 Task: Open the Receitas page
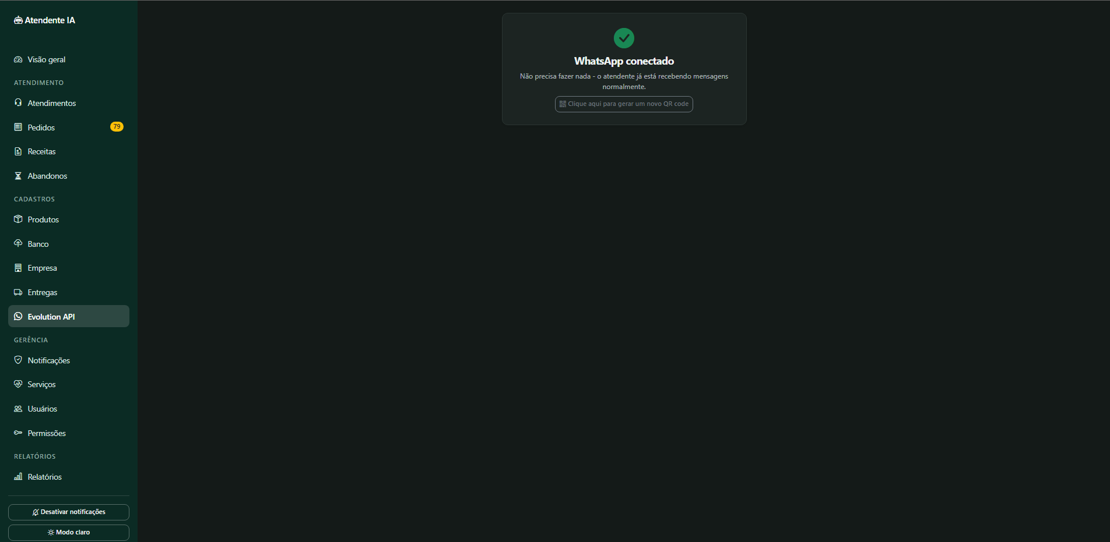(69, 151)
